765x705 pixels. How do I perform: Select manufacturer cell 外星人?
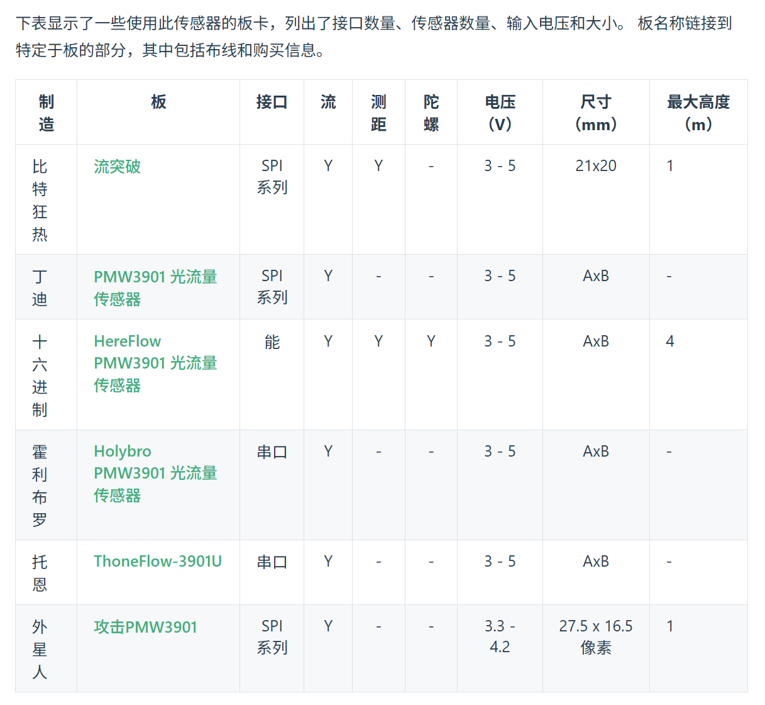click(x=47, y=648)
